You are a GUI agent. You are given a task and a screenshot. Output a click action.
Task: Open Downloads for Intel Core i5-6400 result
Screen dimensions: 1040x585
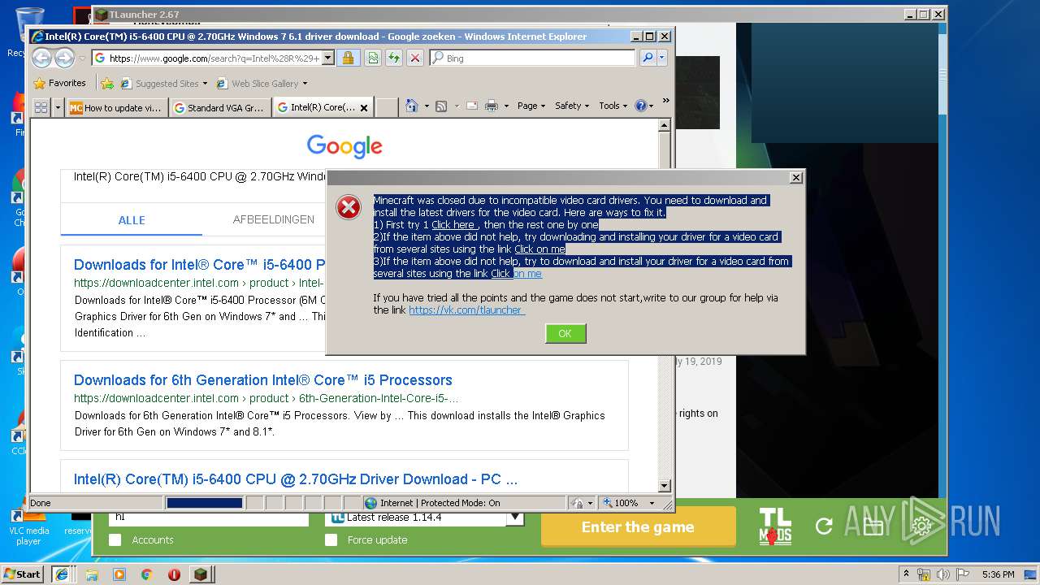(x=200, y=265)
